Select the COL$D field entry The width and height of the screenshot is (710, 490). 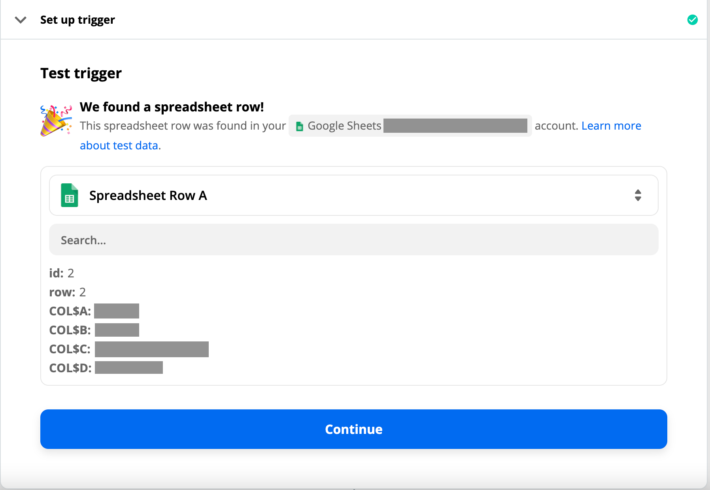coord(106,368)
